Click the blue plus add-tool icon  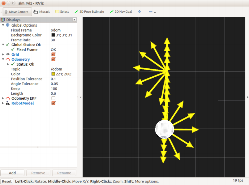click(140, 12)
